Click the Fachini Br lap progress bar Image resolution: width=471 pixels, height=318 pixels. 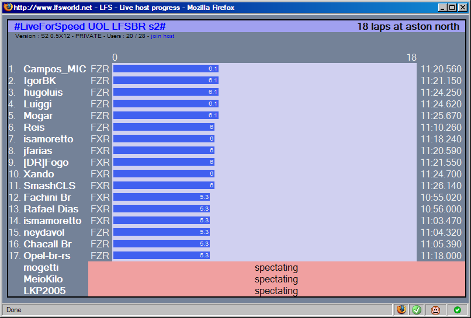tap(161, 197)
